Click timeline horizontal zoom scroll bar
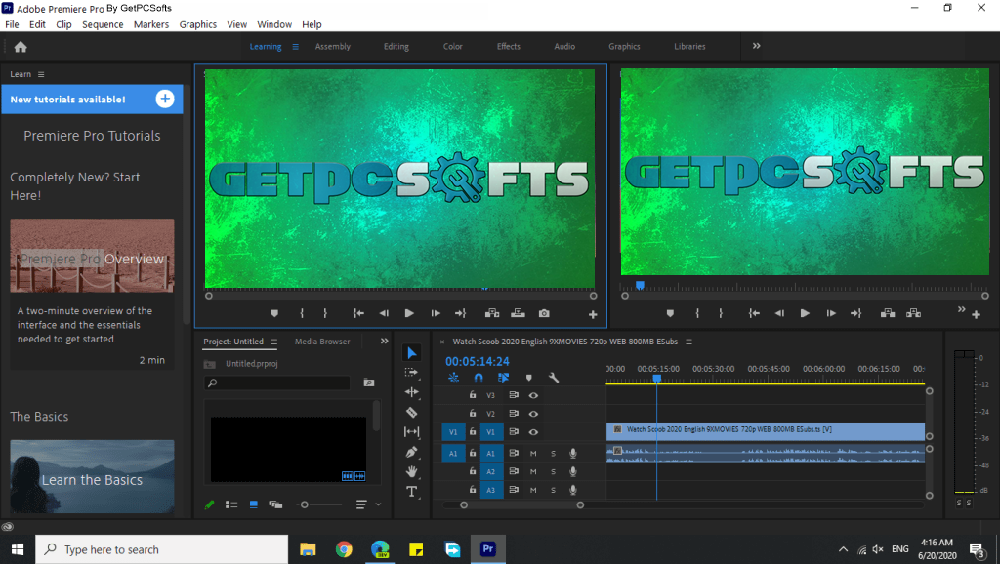 coord(521,504)
